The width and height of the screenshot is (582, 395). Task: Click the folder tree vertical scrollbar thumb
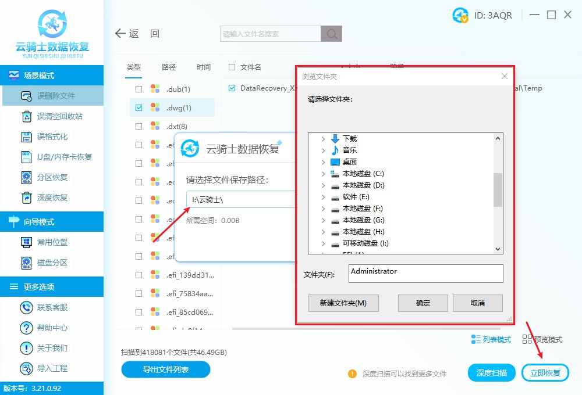pos(498,189)
